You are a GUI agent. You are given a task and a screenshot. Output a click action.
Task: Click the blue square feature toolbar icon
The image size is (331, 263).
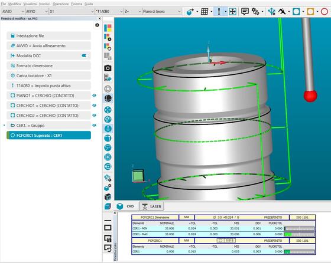[296, 12]
